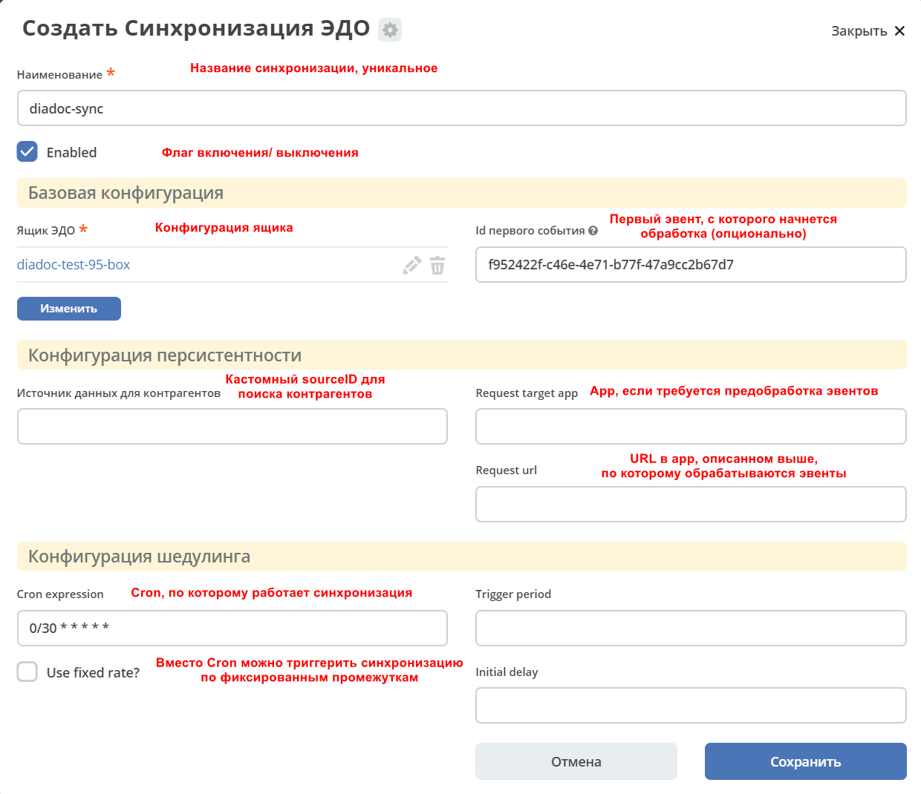Click the Use fixed rate? label
The height and width of the screenshot is (794, 921).
pos(93,672)
